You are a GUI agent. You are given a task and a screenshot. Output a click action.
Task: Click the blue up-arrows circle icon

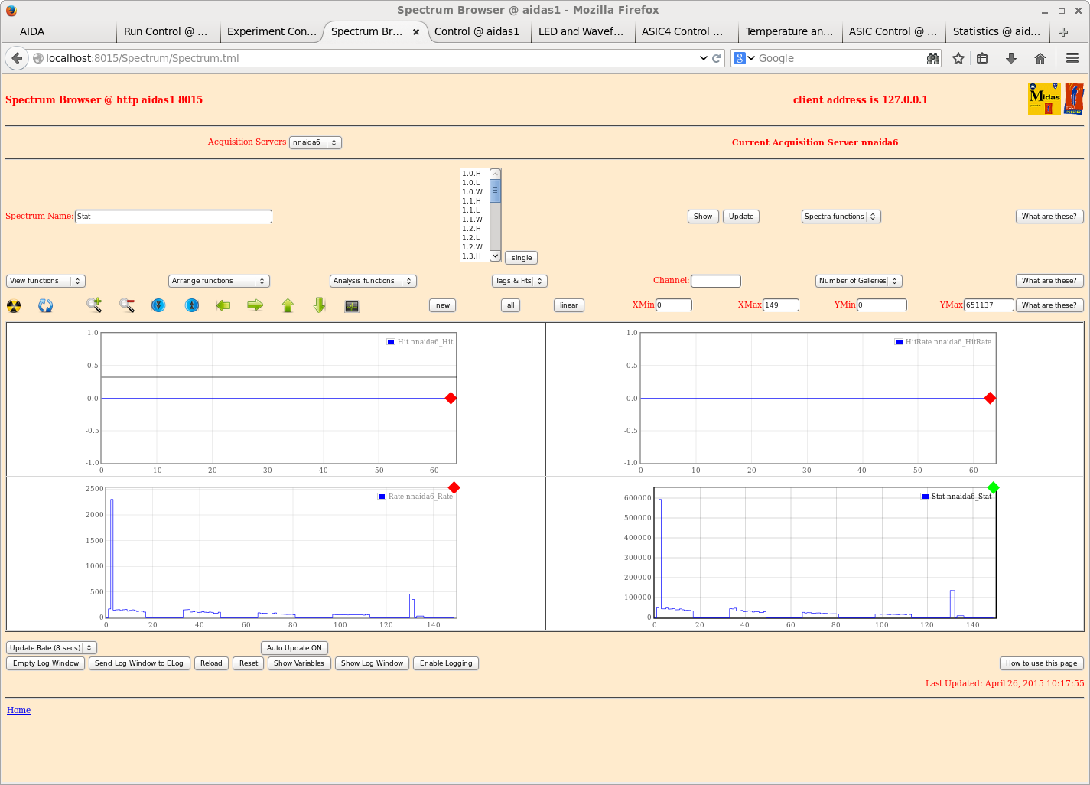tap(192, 305)
